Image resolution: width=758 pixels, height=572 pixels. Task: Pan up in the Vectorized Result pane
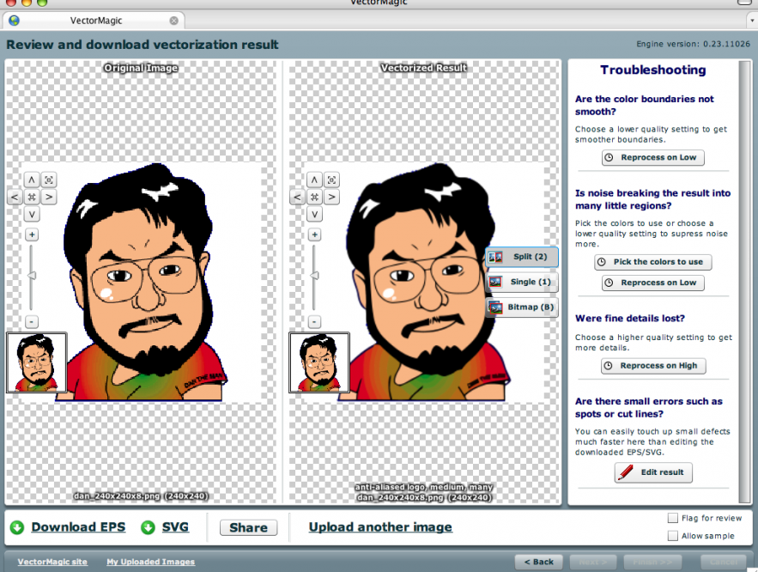pos(314,180)
